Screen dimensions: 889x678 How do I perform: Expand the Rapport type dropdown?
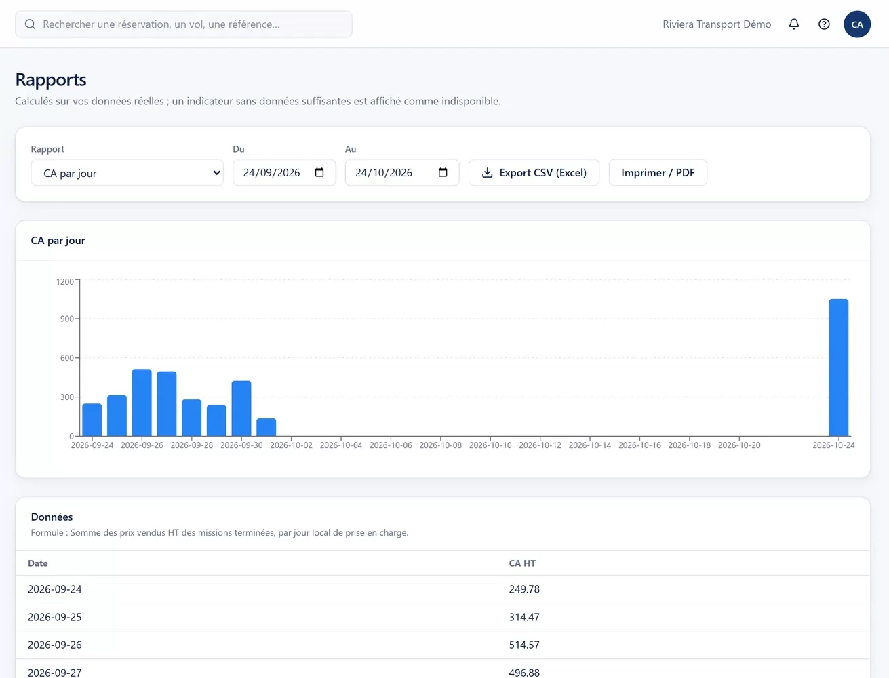pos(127,173)
